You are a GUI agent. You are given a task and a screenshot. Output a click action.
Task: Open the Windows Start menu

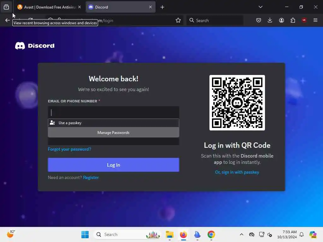click(x=85, y=234)
